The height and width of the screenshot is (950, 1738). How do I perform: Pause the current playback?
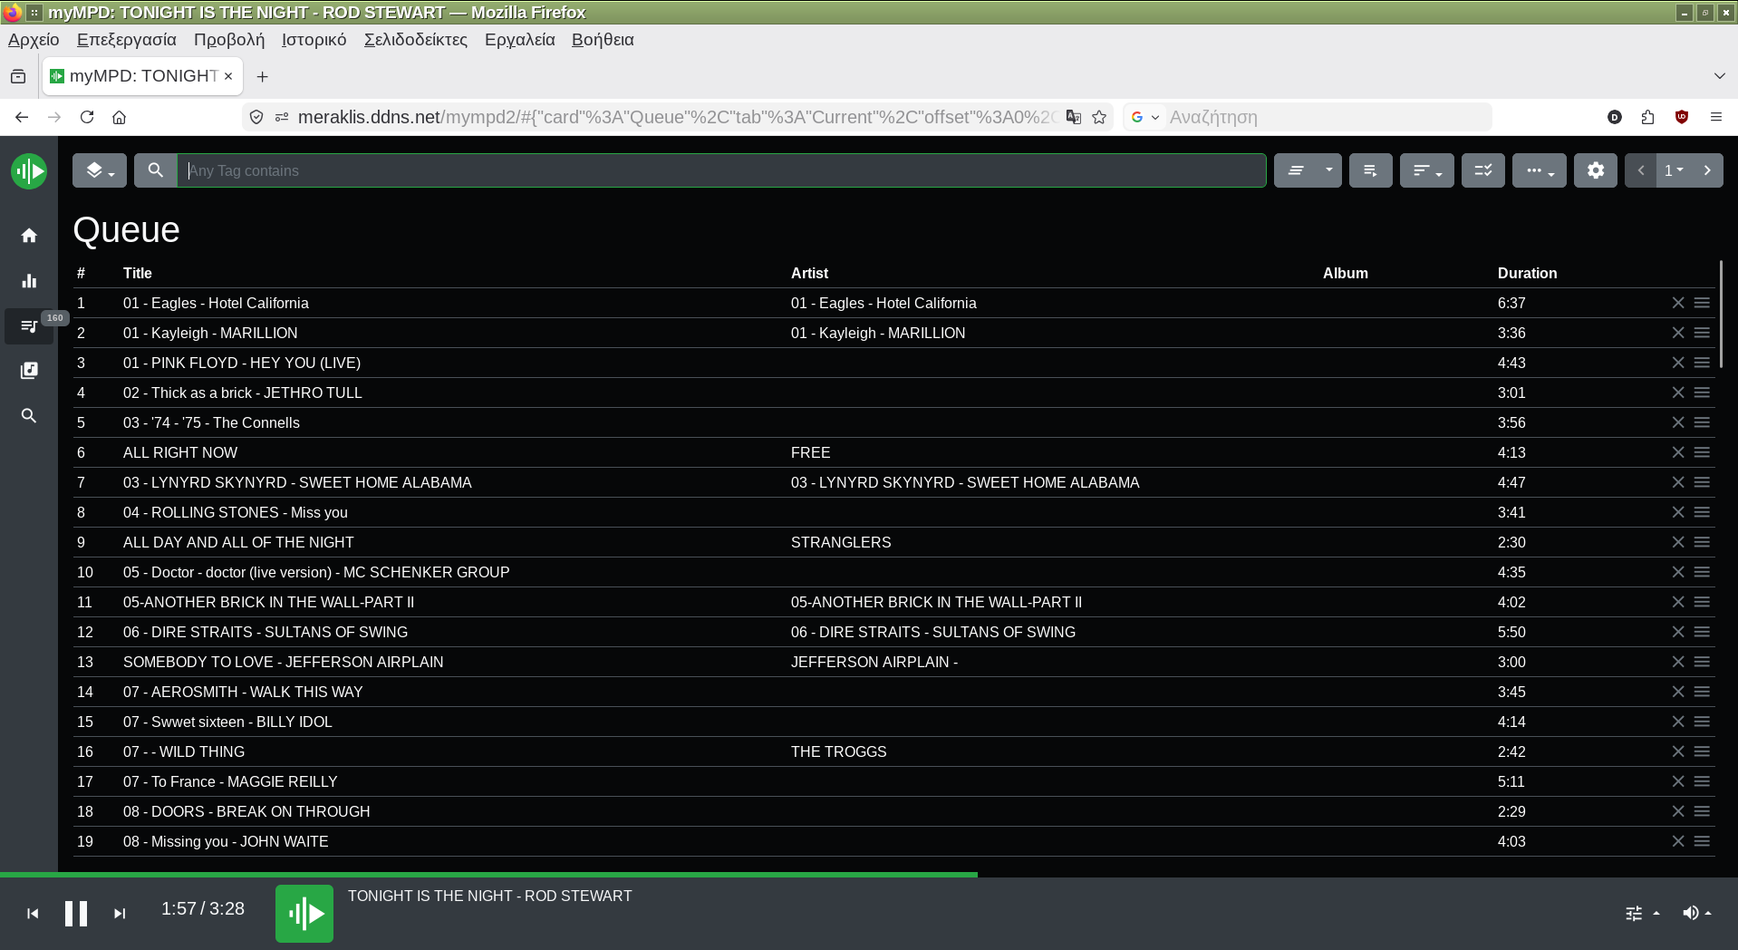(x=76, y=913)
